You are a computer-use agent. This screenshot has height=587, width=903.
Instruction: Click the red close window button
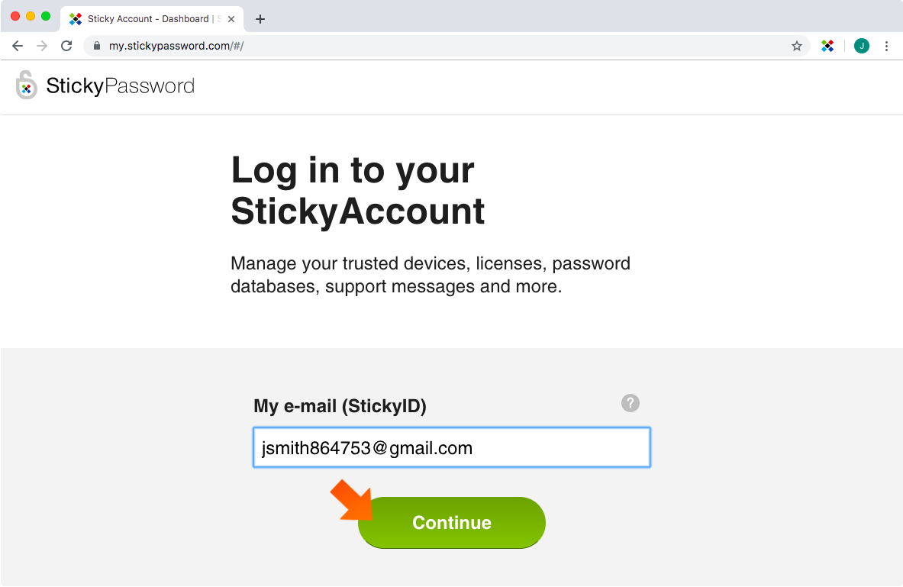point(15,16)
